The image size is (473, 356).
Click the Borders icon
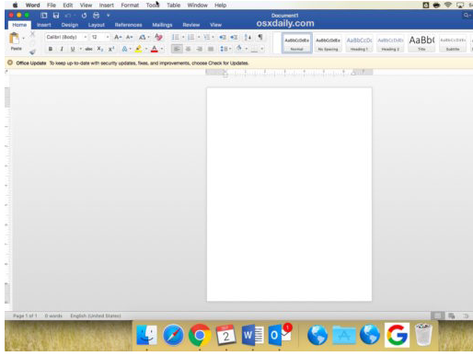click(x=254, y=49)
